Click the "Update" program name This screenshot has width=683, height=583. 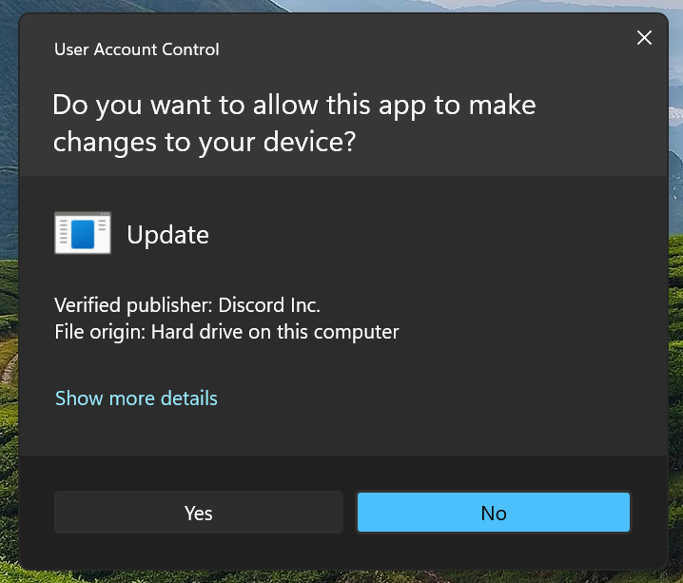[168, 235]
